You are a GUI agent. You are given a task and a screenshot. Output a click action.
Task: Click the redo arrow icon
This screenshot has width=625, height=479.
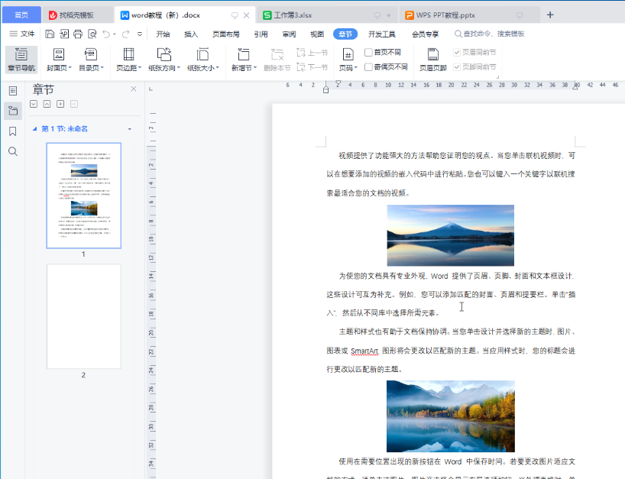125,34
